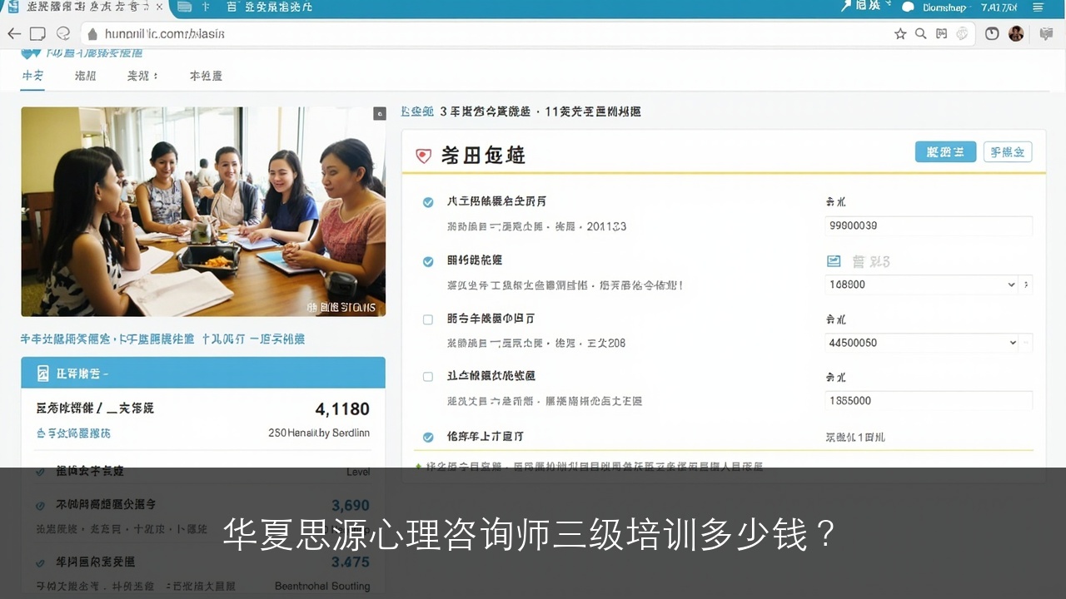The width and height of the screenshot is (1066, 599).
Task: Open the third site navigation tab
Action: pos(142,76)
